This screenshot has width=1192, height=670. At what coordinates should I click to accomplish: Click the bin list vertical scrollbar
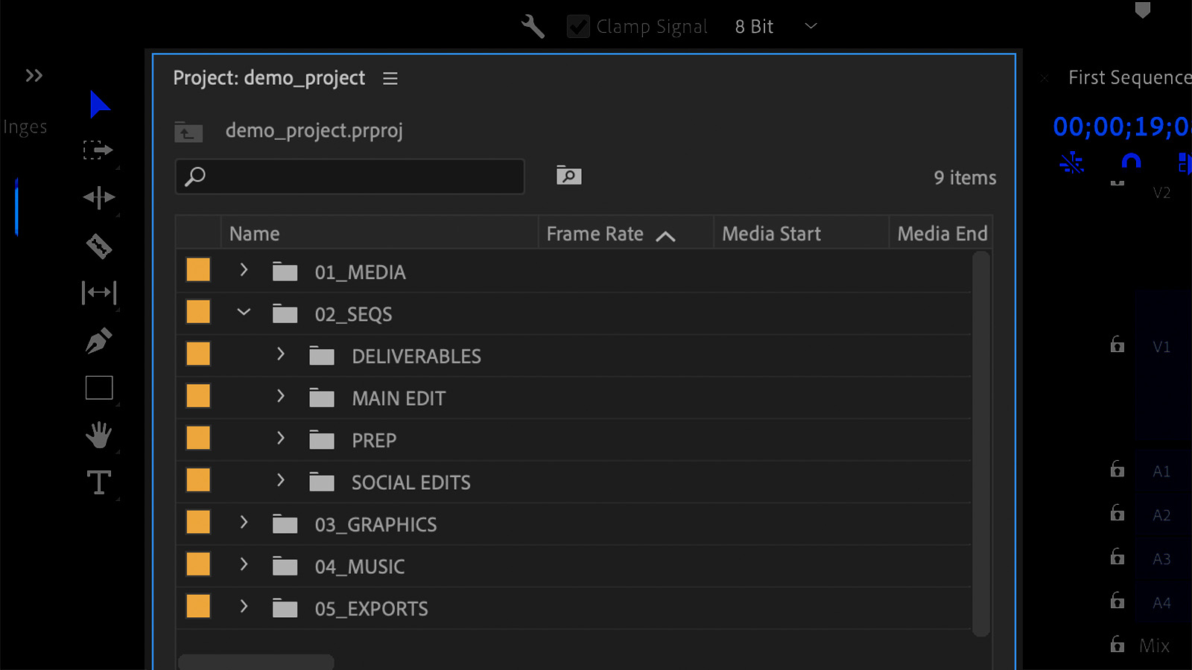coord(981,444)
